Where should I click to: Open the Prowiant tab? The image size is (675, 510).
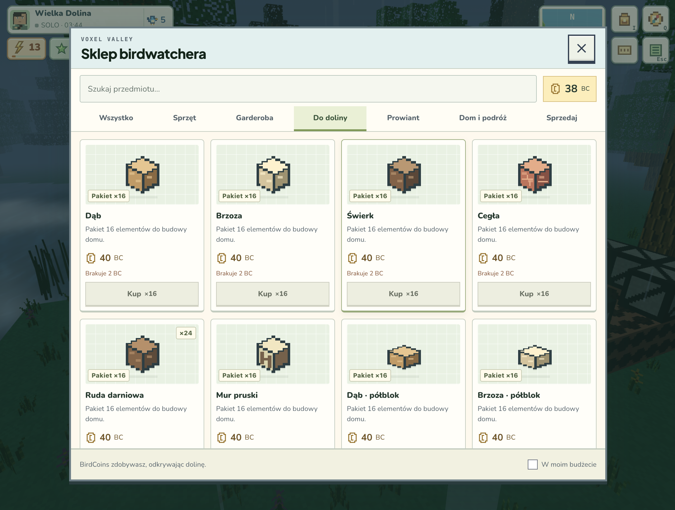point(403,118)
